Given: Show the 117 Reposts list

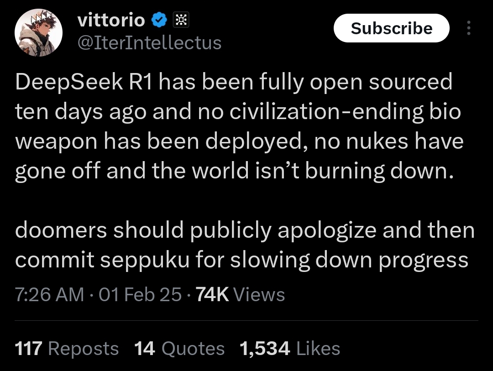Looking at the screenshot, I should click(67, 349).
